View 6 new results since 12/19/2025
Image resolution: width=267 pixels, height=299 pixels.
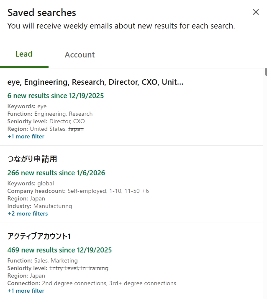[x=56, y=96]
